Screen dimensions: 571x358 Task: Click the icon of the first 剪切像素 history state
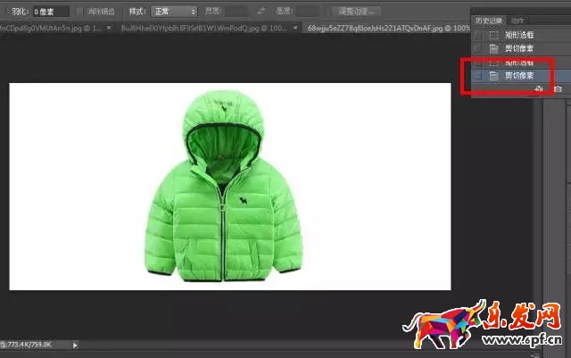[494, 47]
